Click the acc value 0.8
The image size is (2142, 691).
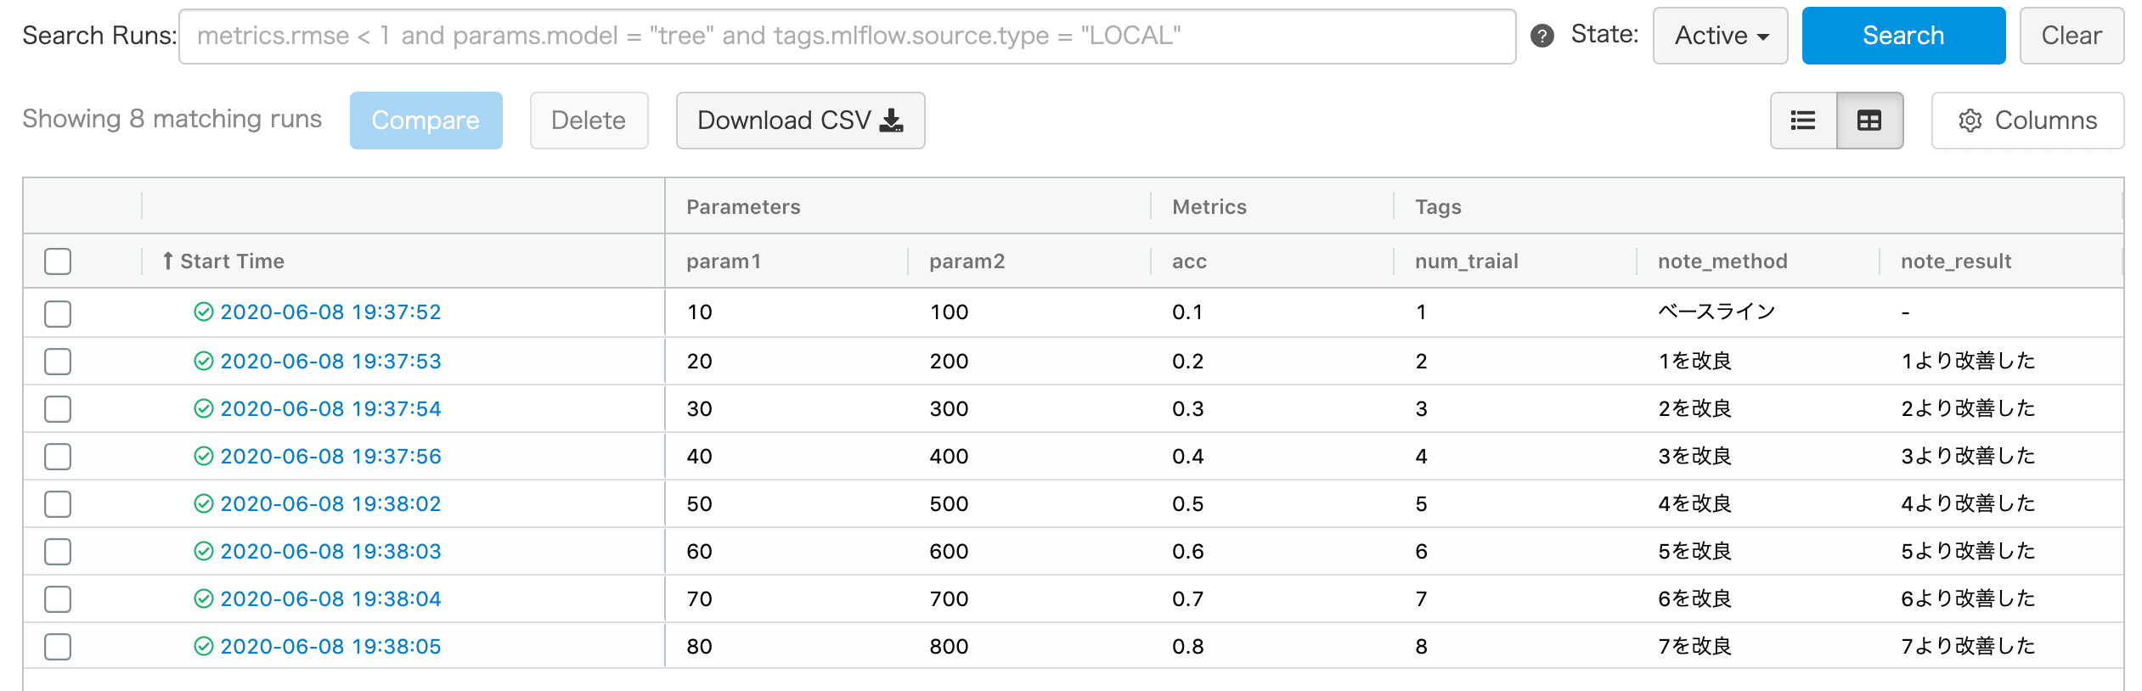coord(1187,646)
